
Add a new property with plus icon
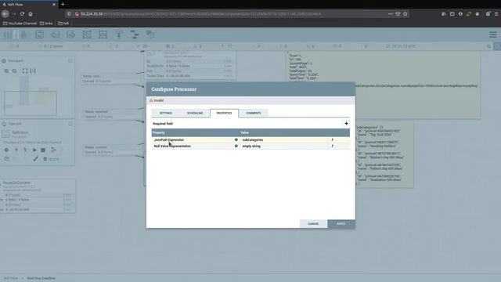pyautogui.click(x=346, y=124)
